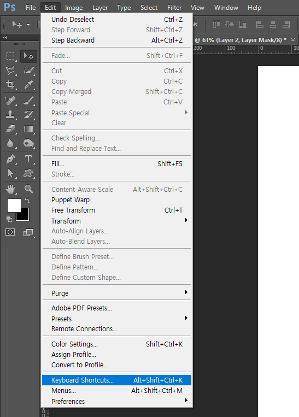Select the Crop tool
This screenshot has height=417, width=299.
pos(10,85)
